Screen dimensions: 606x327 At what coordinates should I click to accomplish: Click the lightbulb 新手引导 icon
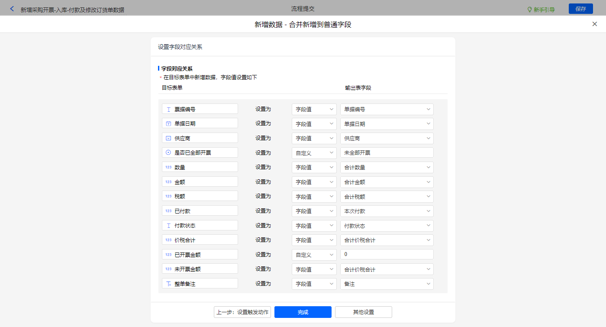(x=529, y=9)
